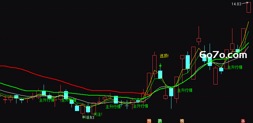Click the green 跌 marker icon
Viewport: 253px width, 123px height.
coord(160,121)
